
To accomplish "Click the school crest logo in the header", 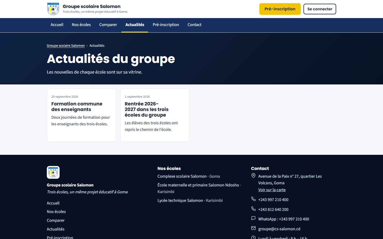I will [x=53, y=9].
